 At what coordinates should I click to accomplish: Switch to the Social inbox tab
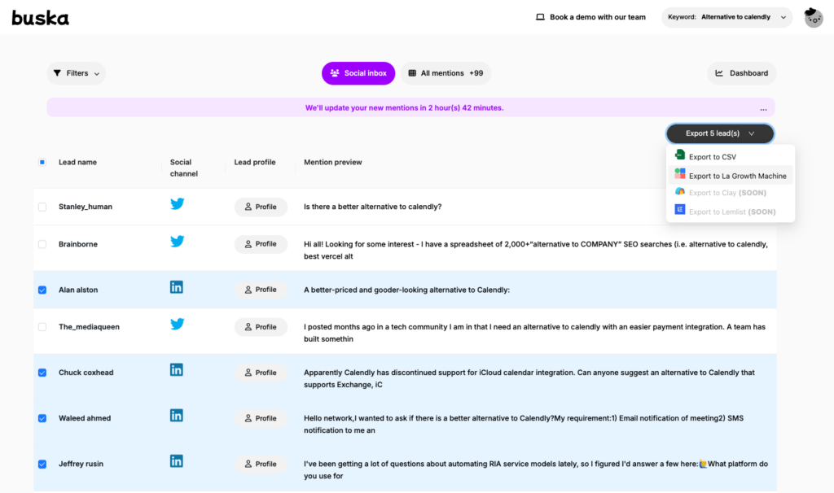pyautogui.click(x=358, y=73)
